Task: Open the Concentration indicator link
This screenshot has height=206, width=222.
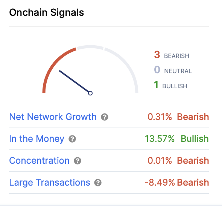Action: click(39, 161)
